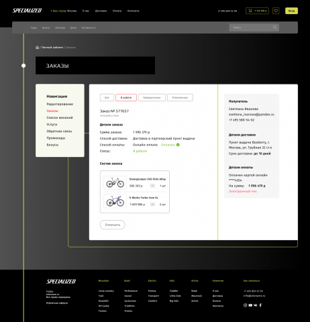
Task: Go home via breadcrumb house icon
Action: tap(37, 47)
